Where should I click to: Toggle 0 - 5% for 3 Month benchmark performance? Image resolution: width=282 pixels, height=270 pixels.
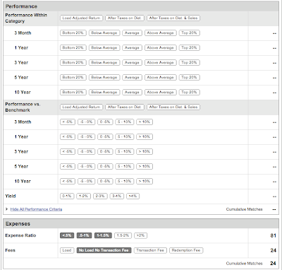point(105,122)
